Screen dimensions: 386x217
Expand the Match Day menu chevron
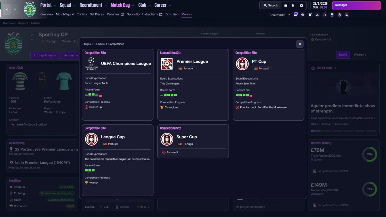(133, 5)
